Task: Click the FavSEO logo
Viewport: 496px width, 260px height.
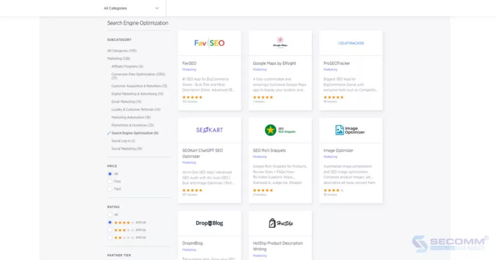Action: (209, 43)
